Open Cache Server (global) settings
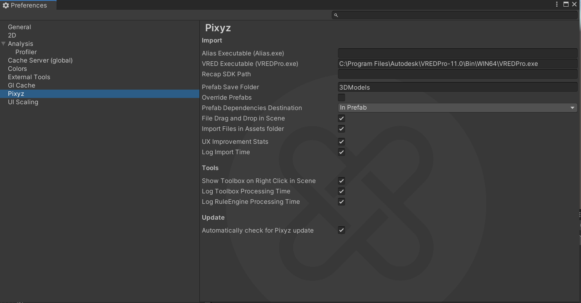581x303 pixels. (40, 60)
